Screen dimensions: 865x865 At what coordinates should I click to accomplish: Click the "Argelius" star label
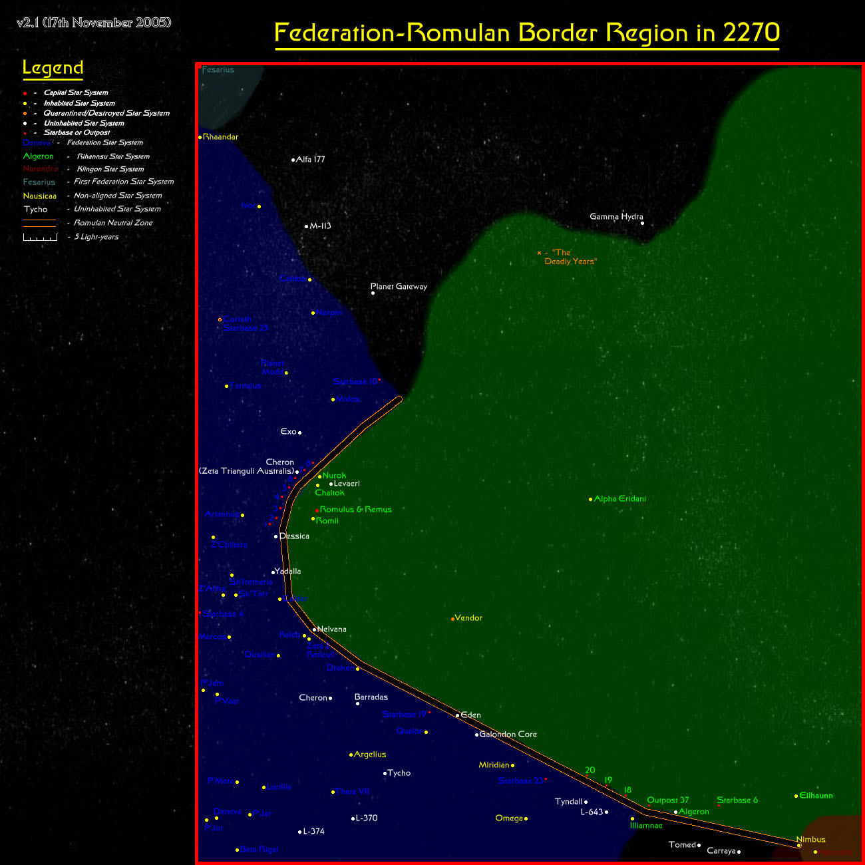(x=370, y=755)
